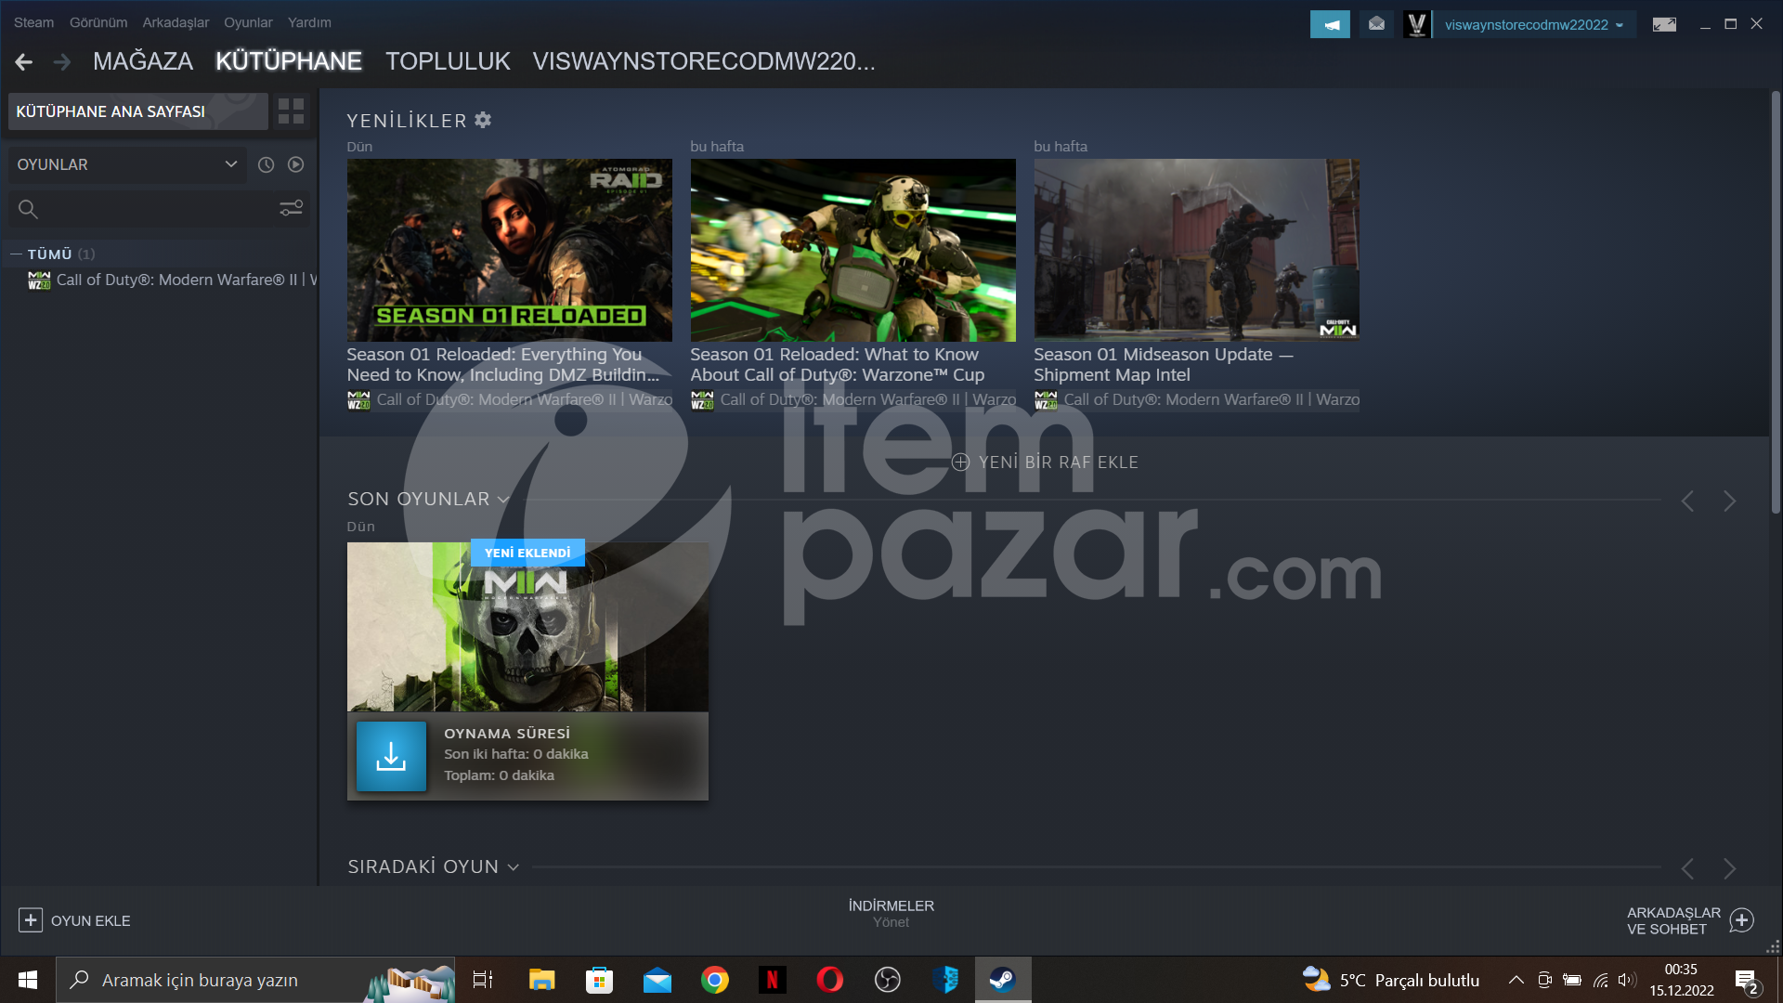Screen dimensions: 1783x1003
Task: Click Kütüphane Ana Sayfası button
Action: tap(138, 111)
